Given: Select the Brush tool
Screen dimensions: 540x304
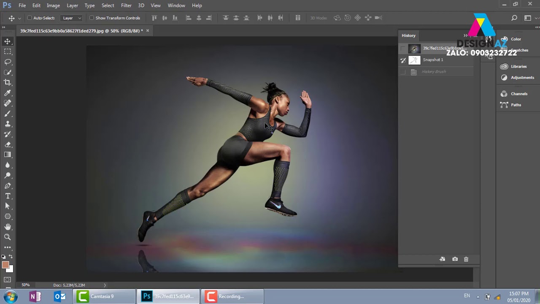Looking at the screenshot, I should pyautogui.click(x=8, y=114).
